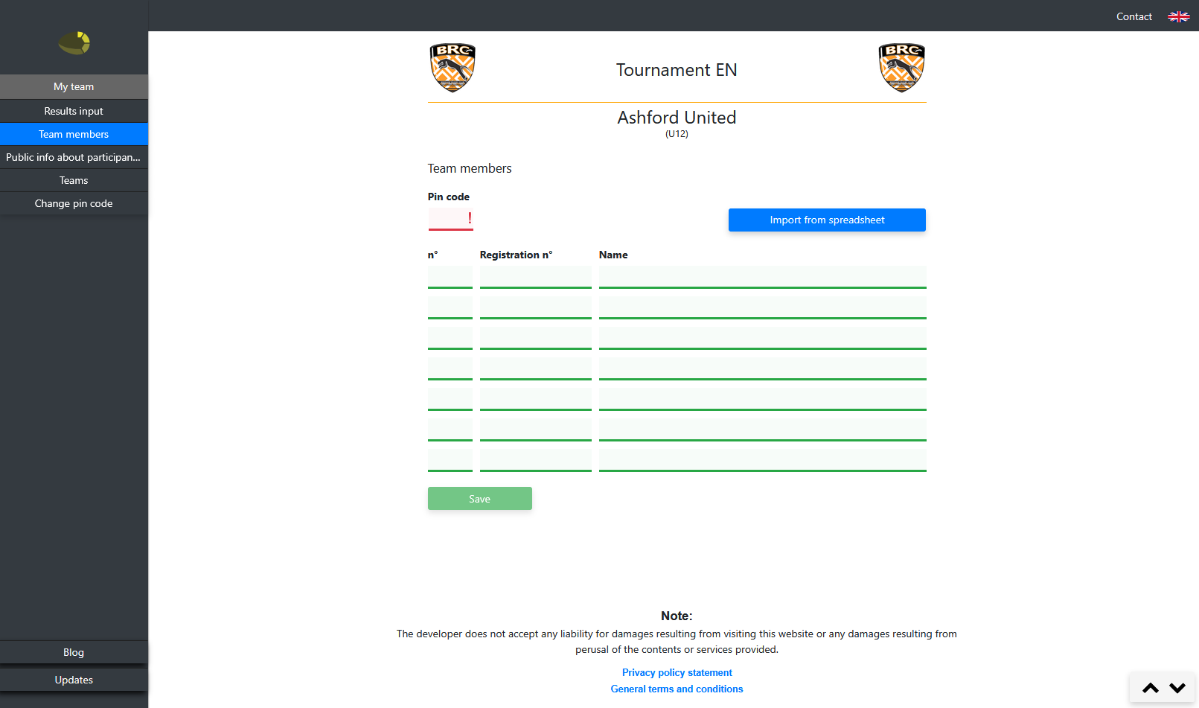This screenshot has width=1199, height=708.
Task: Jump to page bottom with down arrow
Action: (x=1177, y=688)
